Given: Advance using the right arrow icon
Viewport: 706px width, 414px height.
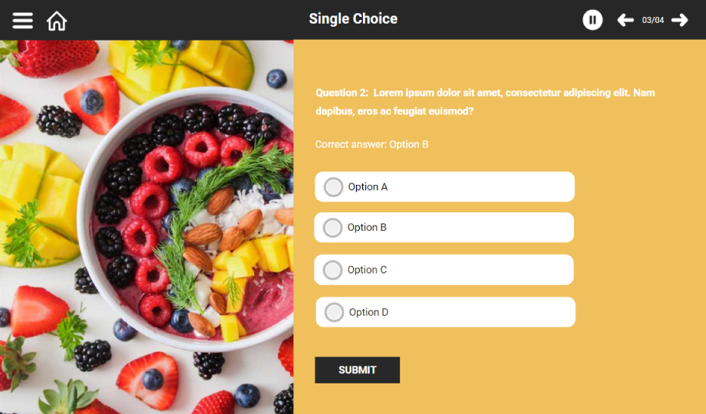Looking at the screenshot, I should 679,20.
